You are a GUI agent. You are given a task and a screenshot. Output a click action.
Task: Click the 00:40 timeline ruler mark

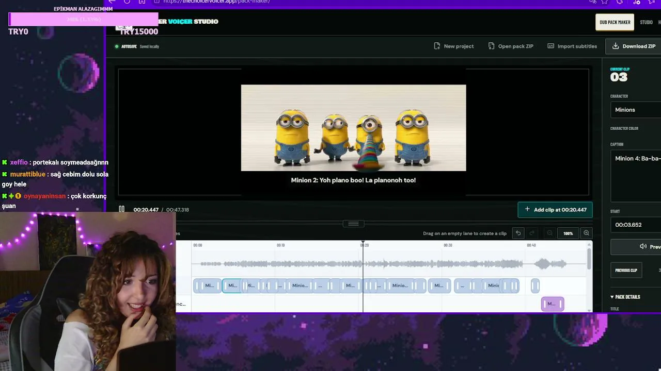531,245
